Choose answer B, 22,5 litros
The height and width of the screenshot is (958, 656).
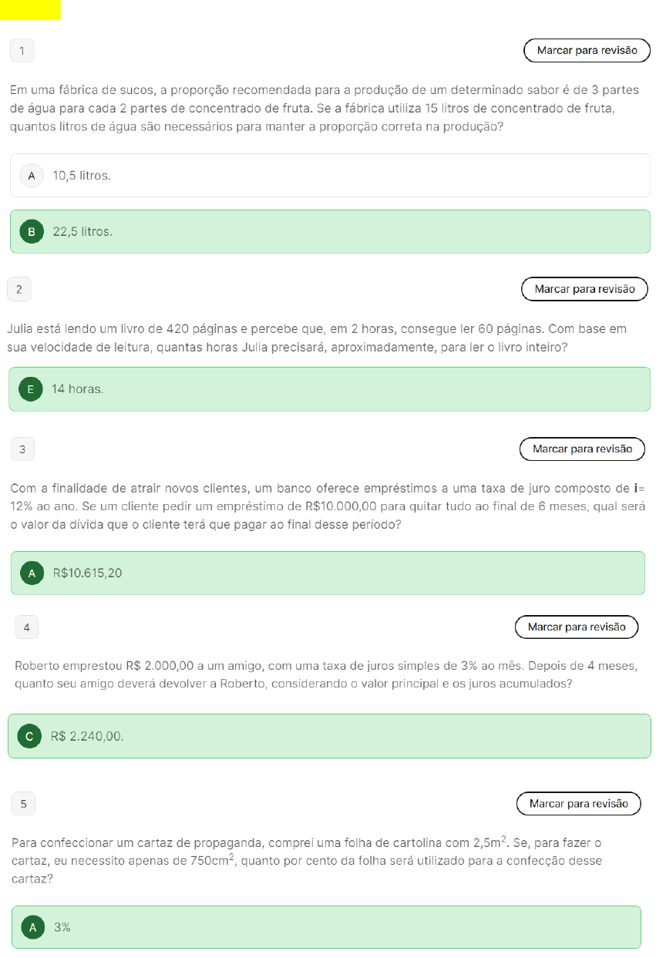click(x=330, y=231)
